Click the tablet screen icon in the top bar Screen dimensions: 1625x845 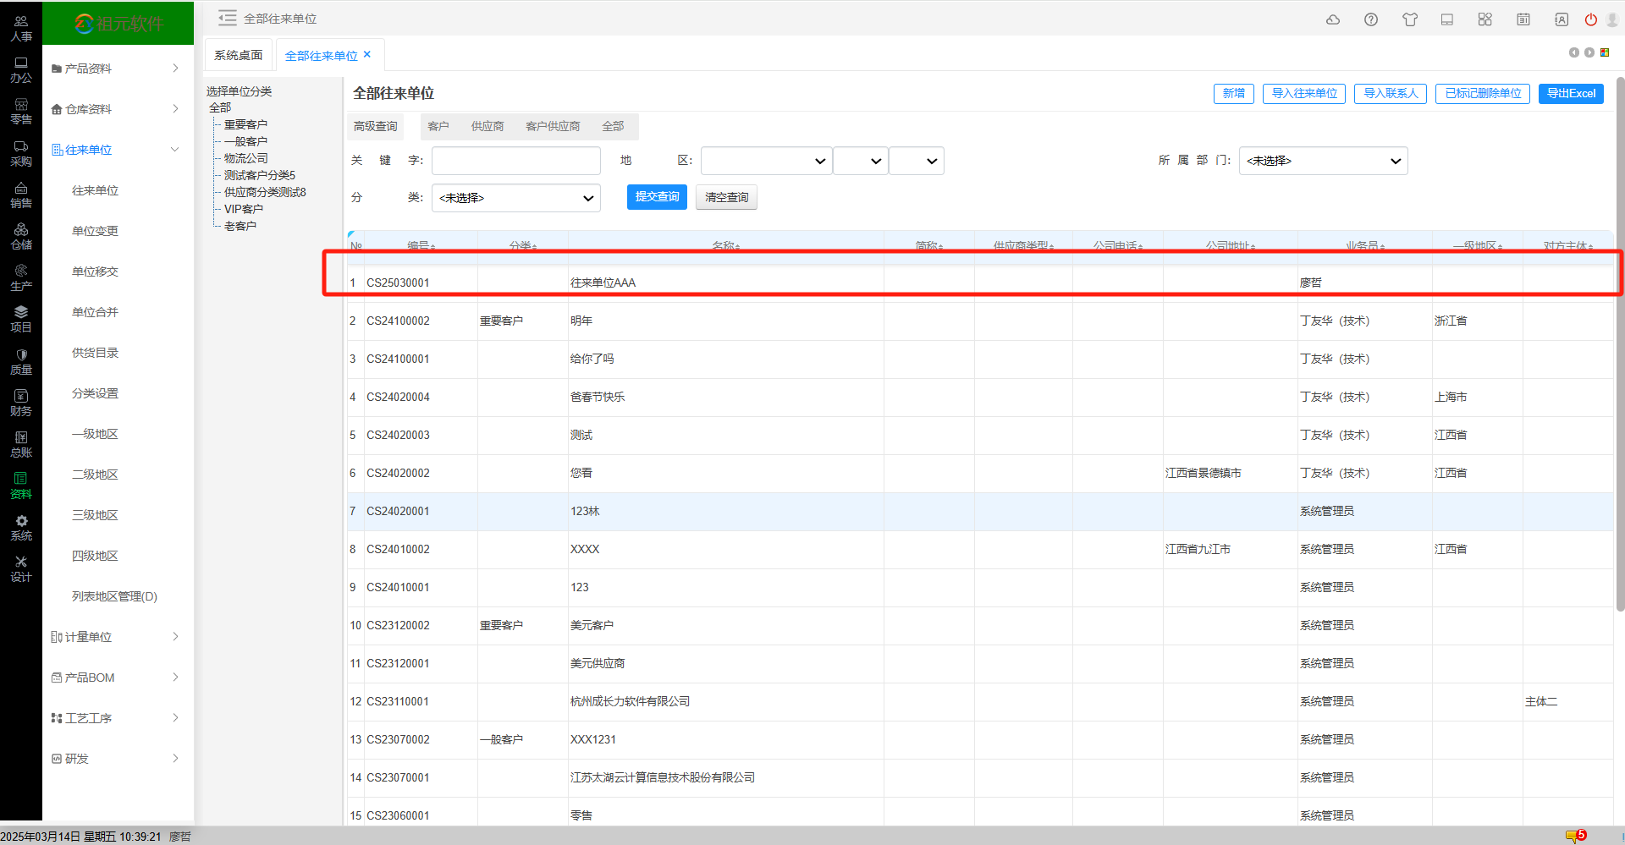tap(1447, 19)
